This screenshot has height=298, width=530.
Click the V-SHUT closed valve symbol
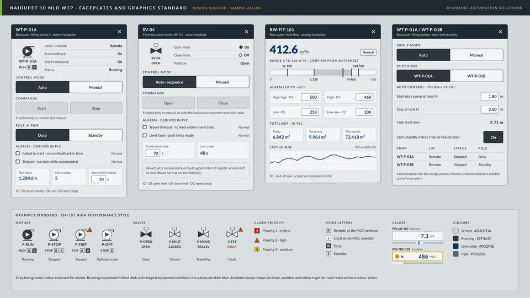(174, 232)
